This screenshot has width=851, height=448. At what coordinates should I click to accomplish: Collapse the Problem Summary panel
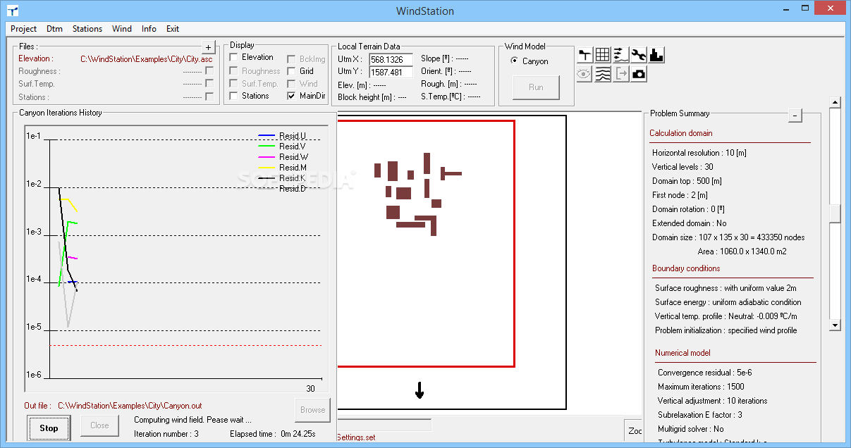pyautogui.click(x=795, y=116)
